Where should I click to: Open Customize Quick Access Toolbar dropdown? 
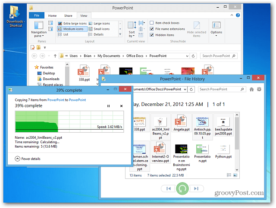[x=45, y=47]
